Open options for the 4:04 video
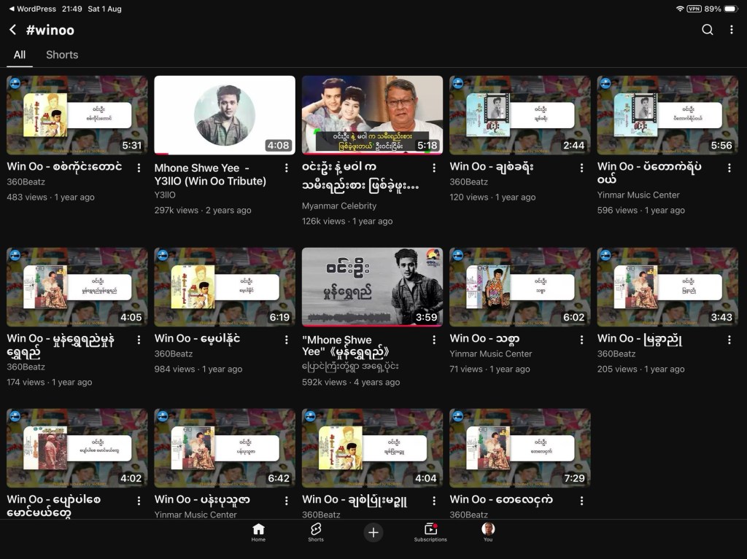 [x=434, y=501]
